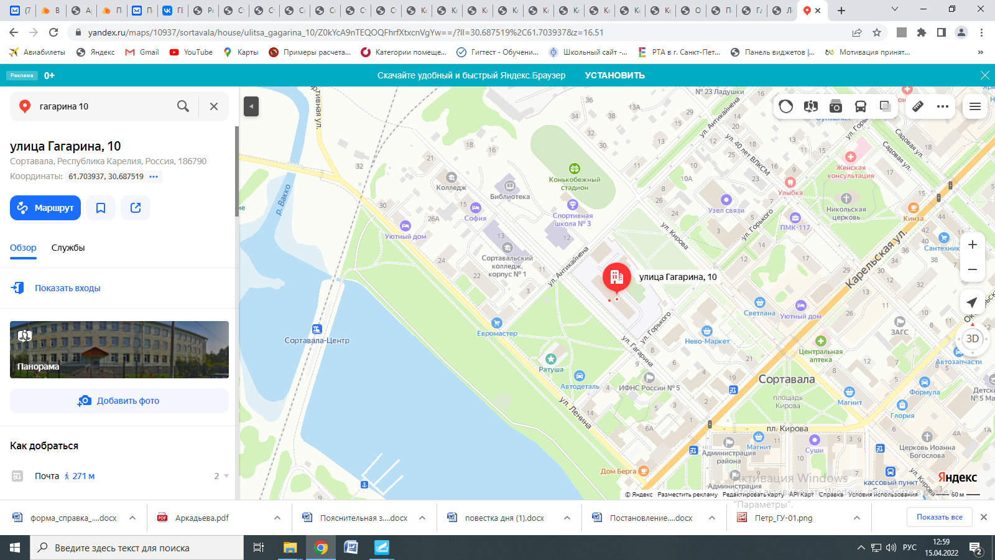The image size is (995, 560).
Task: Click Нево-Маркет shop marker
Action: pos(706,330)
